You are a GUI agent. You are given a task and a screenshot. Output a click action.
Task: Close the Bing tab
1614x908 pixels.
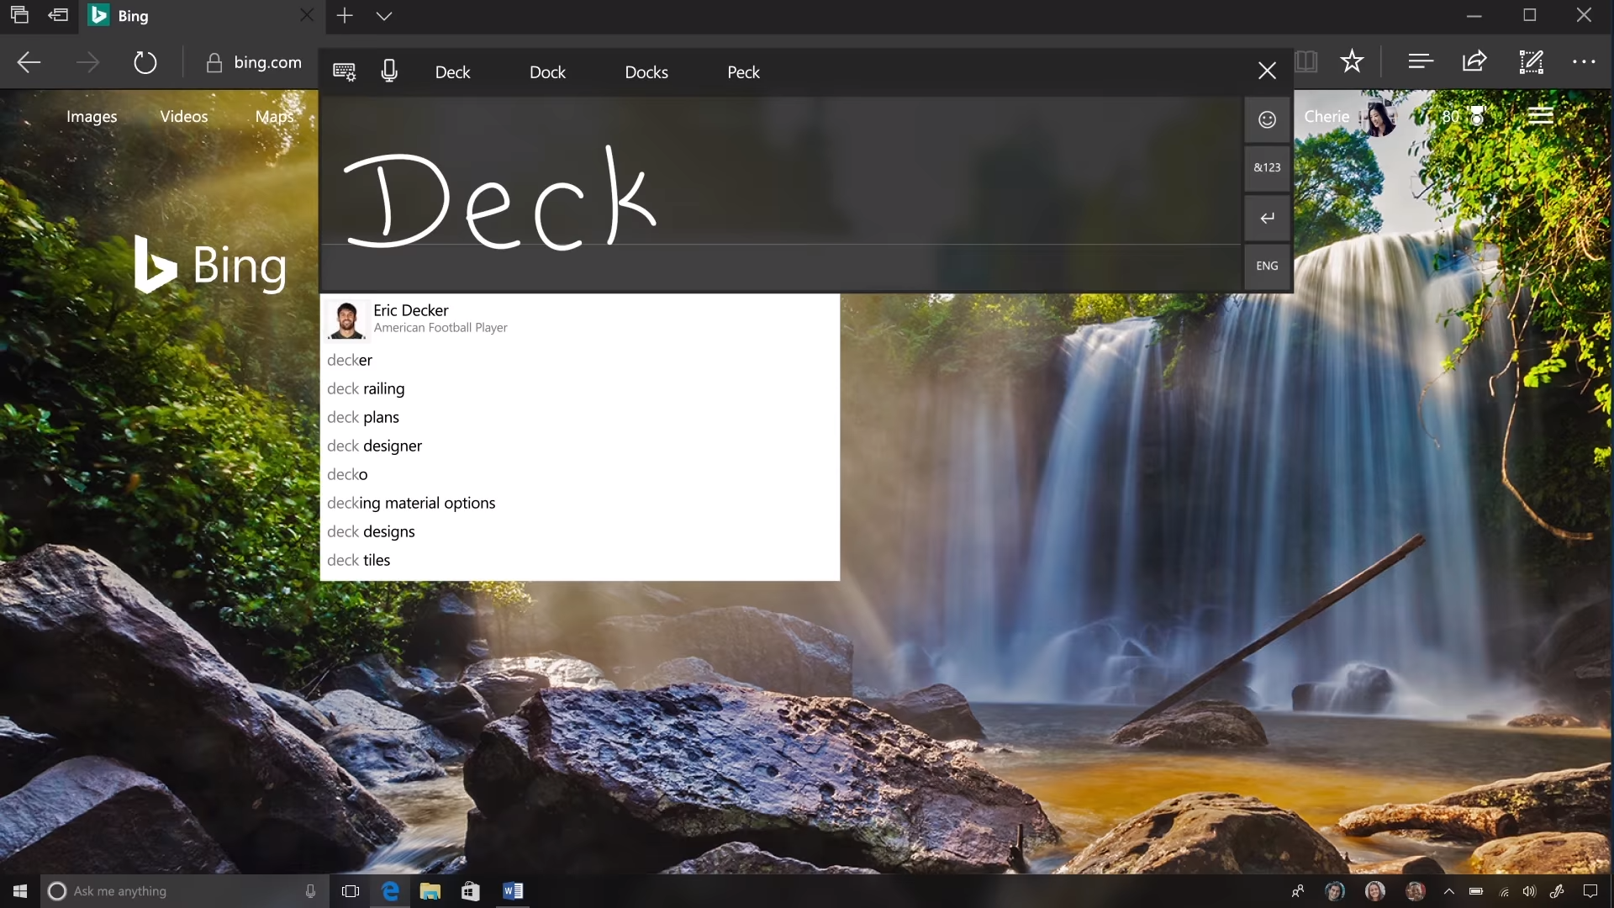click(307, 15)
